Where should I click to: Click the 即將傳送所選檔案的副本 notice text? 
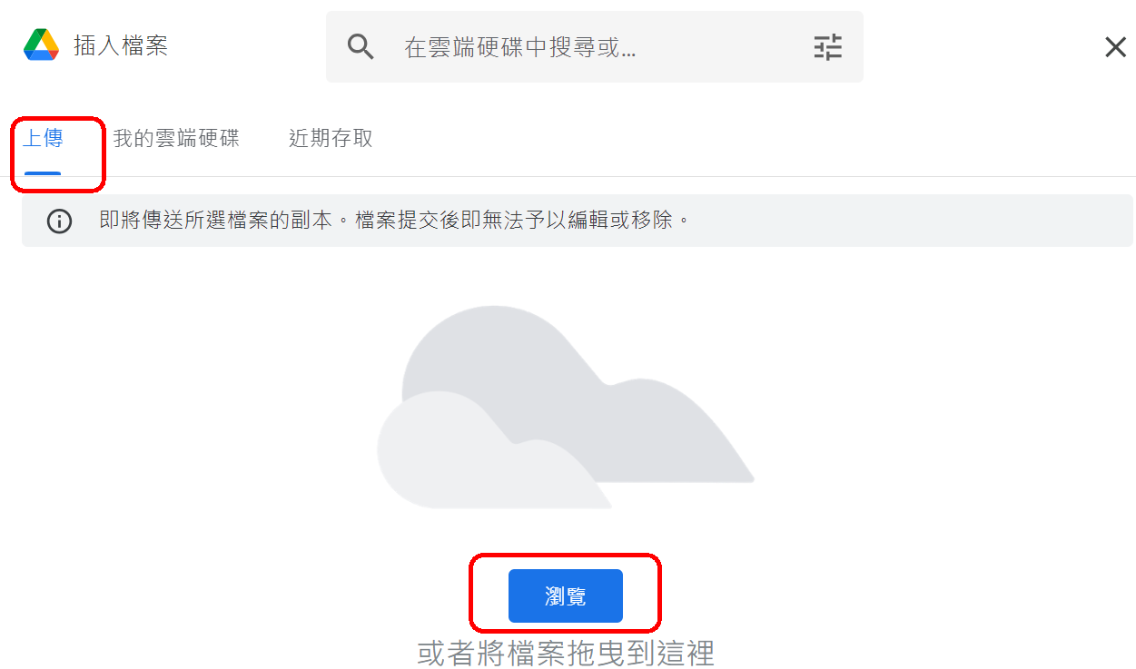point(215,221)
